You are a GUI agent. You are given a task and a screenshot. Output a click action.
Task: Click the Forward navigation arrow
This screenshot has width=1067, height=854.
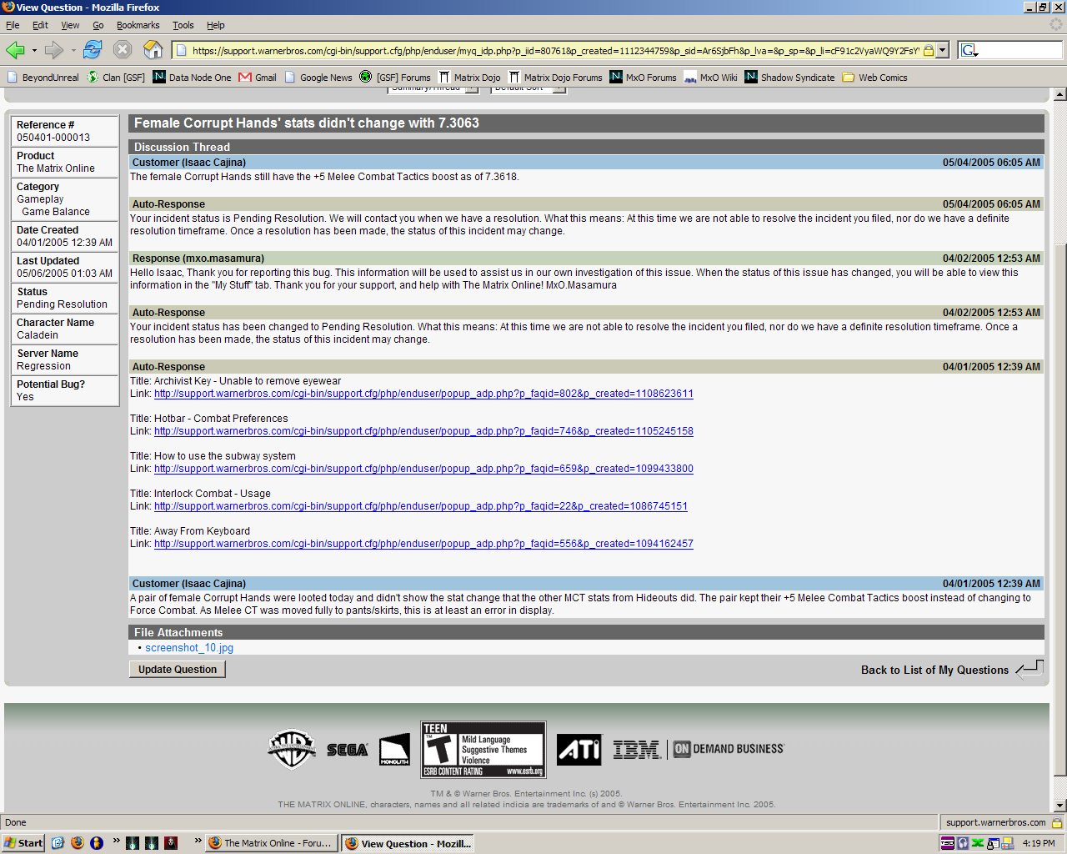[x=54, y=50]
